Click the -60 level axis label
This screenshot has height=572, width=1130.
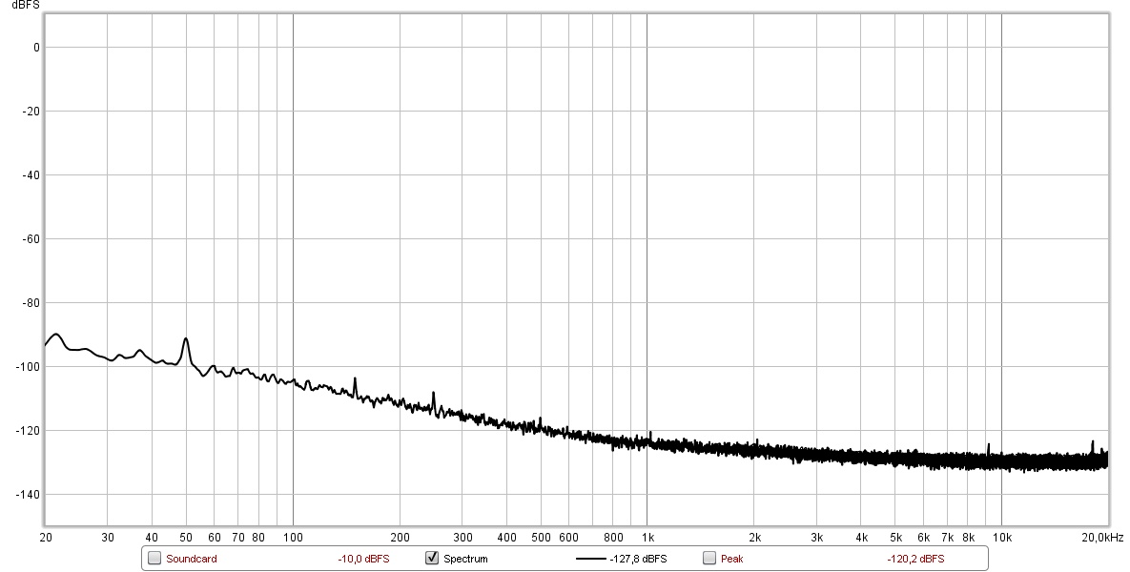(29, 239)
